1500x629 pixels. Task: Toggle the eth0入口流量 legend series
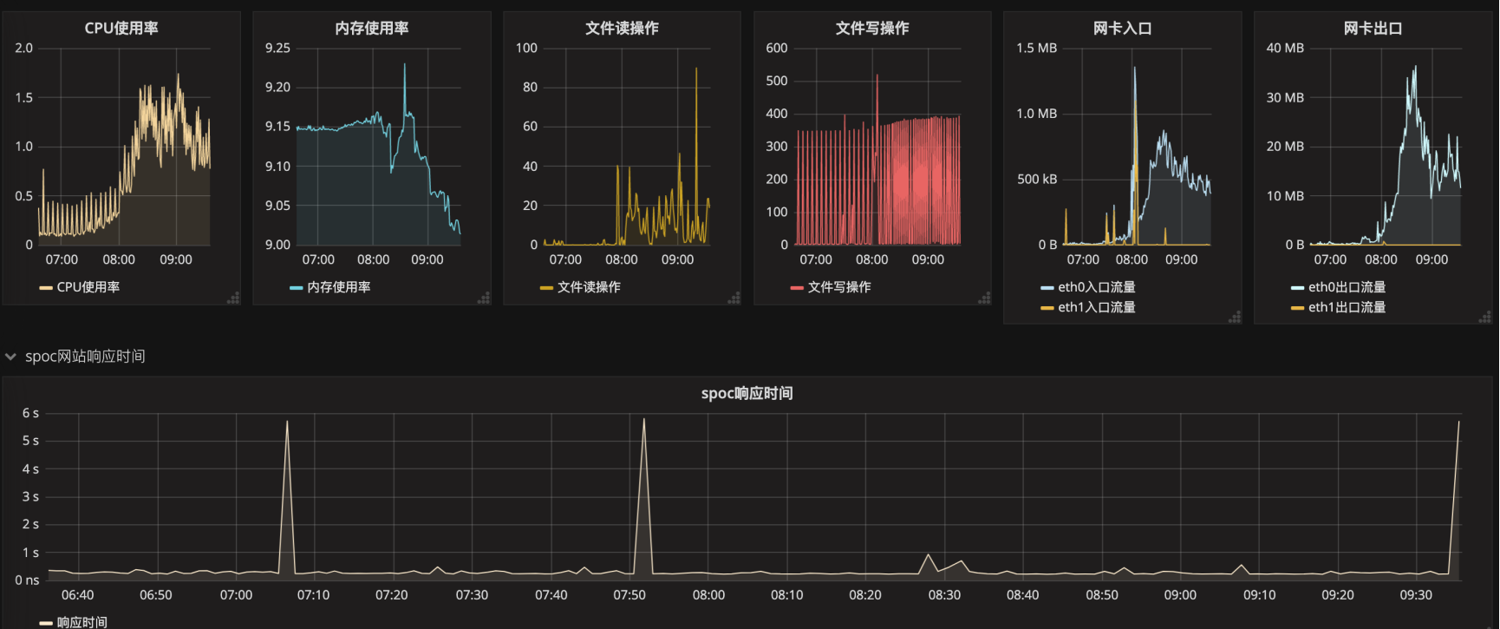click(x=1097, y=286)
